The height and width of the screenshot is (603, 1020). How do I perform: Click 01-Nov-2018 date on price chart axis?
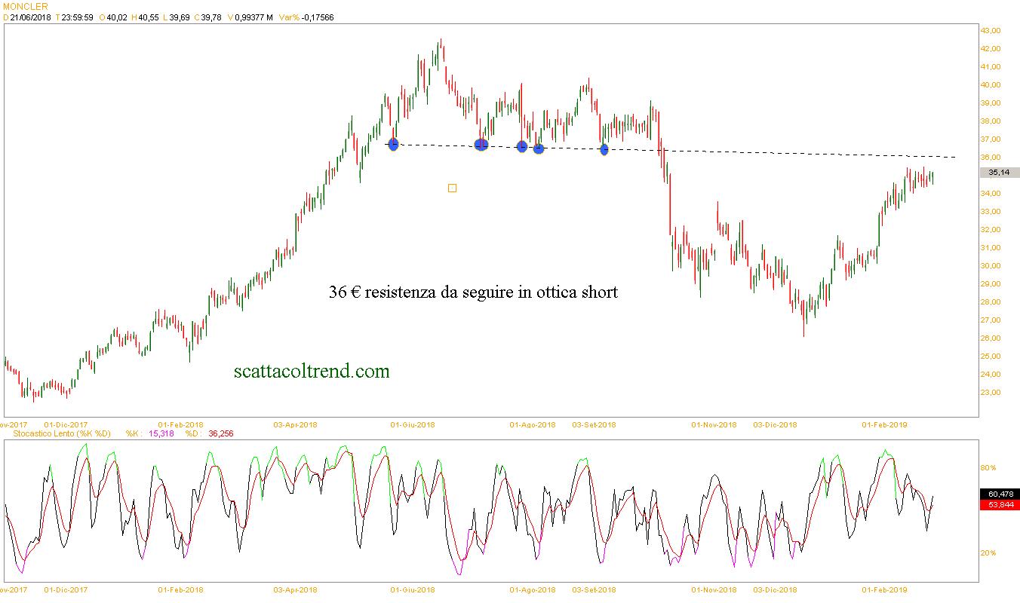coord(714,424)
